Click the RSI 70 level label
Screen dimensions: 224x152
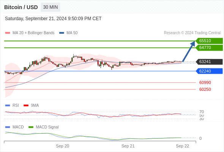click(x=202, y=112)
